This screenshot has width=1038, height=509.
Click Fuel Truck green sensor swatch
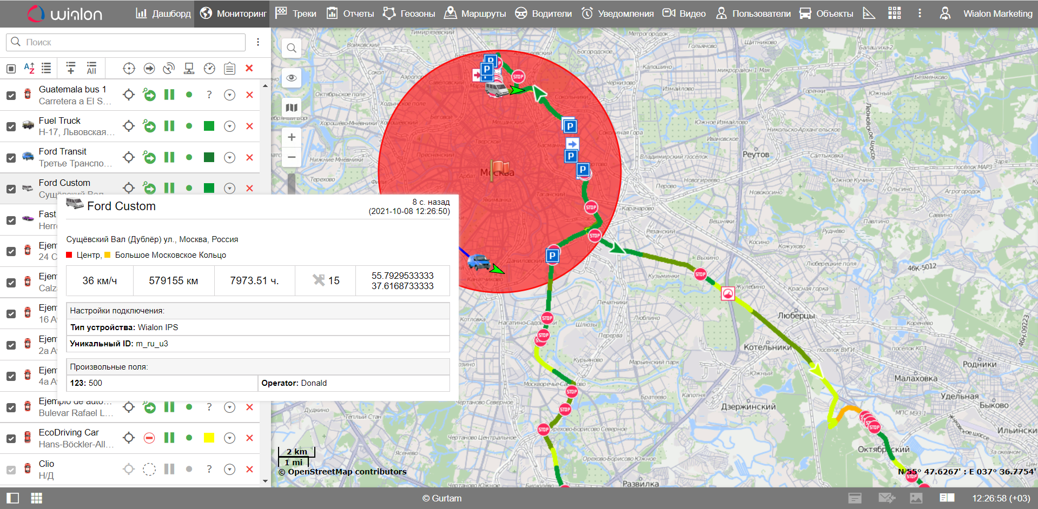point(209,126)
